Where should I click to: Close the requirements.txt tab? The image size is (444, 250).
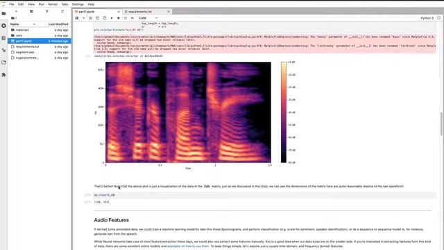169,12
